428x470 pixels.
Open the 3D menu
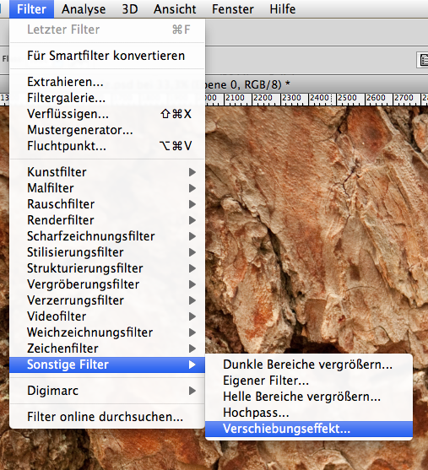[130, 9]
